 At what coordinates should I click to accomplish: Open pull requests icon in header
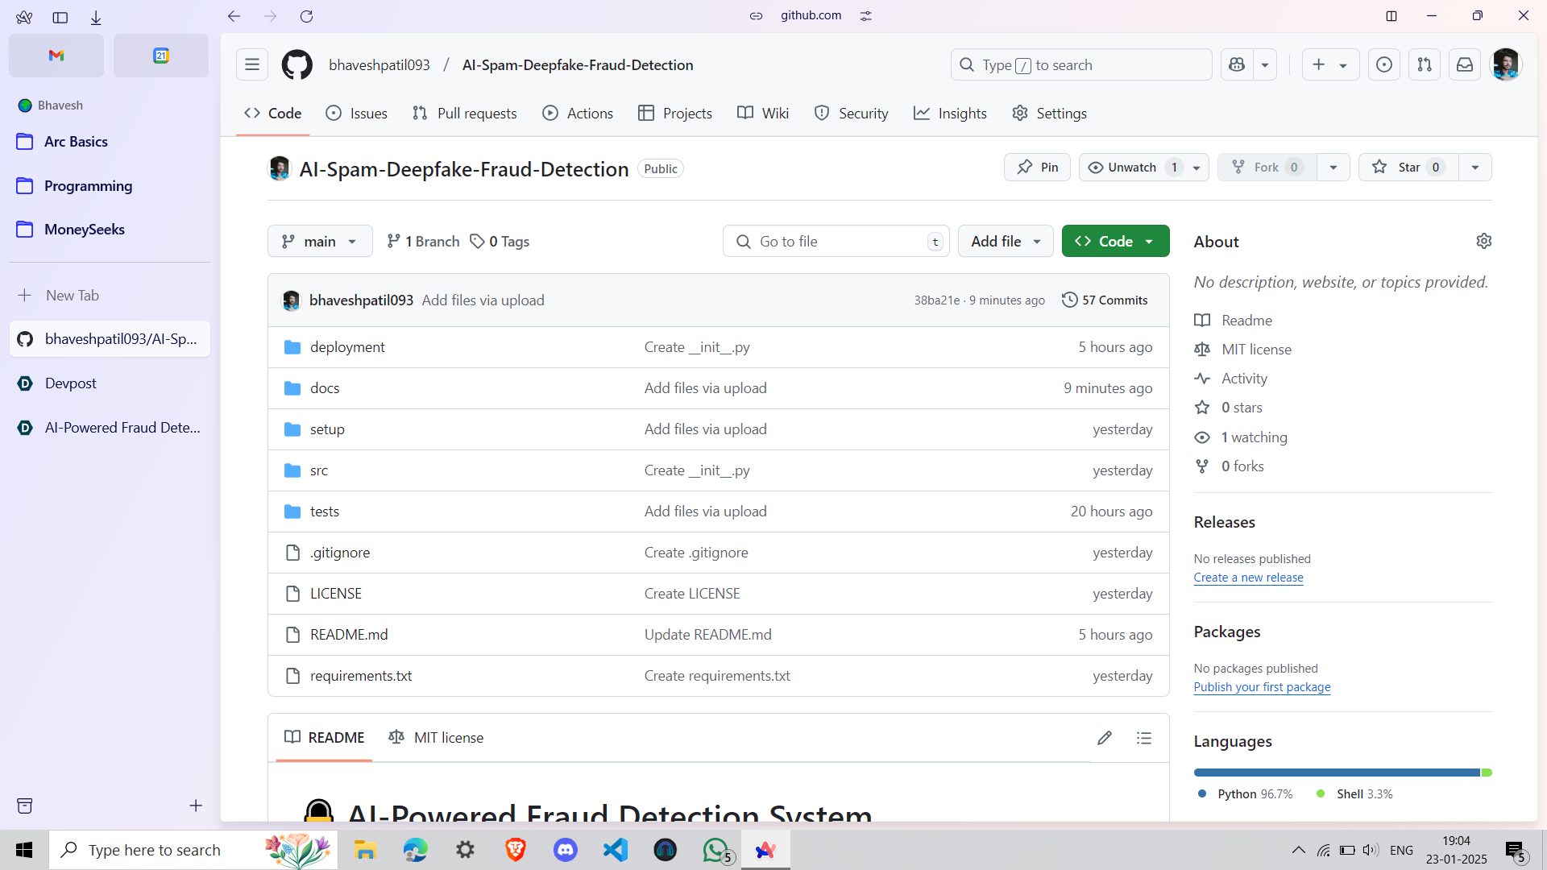1425,64
